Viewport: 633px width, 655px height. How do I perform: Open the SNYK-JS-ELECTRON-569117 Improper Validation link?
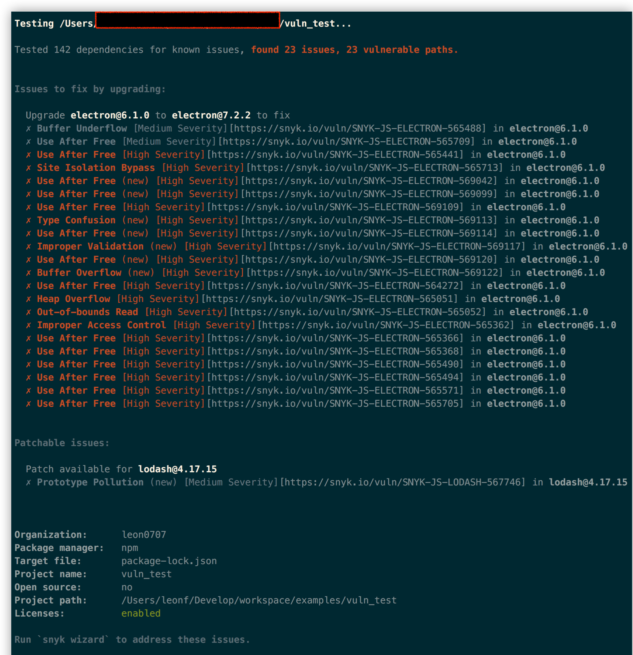397,246
